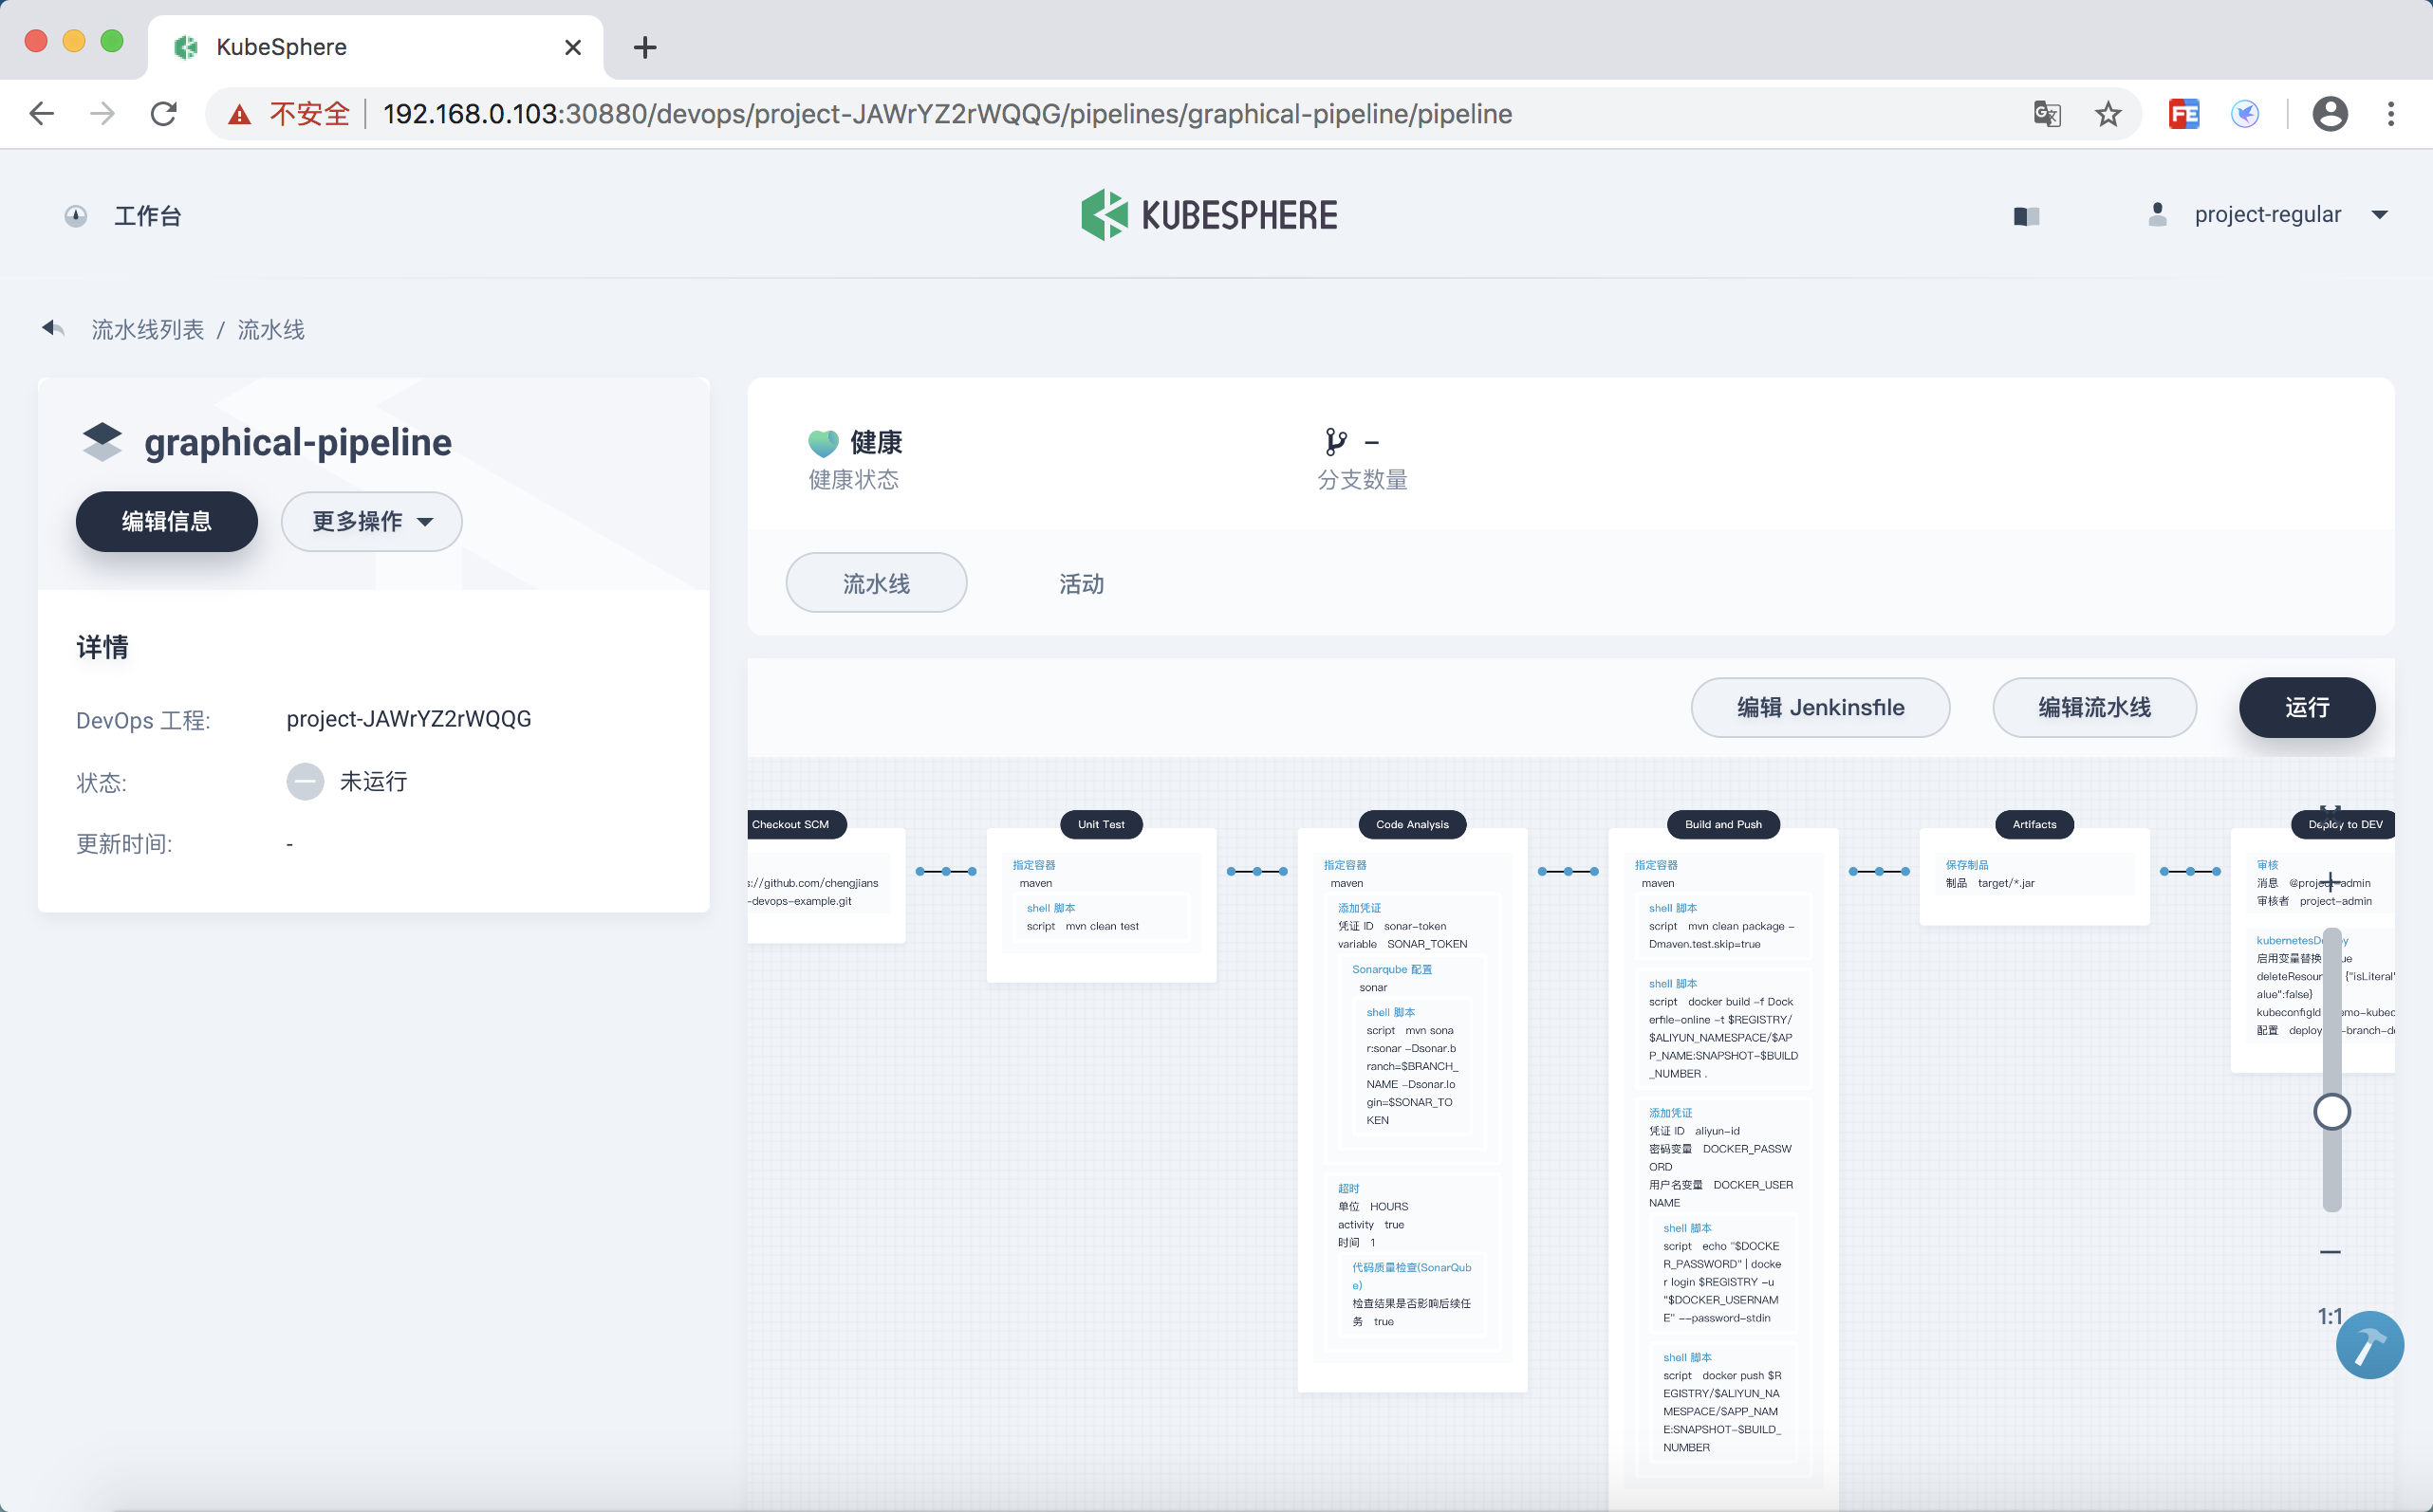Click the 工作台 workbench icon
This screenshot has height=1512, width=2433.
tap(76, 216)
